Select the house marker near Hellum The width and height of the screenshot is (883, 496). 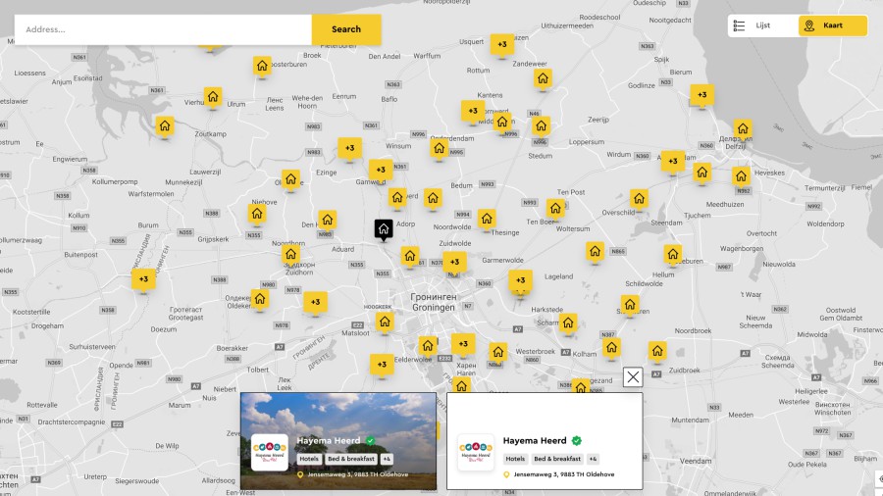673,255
